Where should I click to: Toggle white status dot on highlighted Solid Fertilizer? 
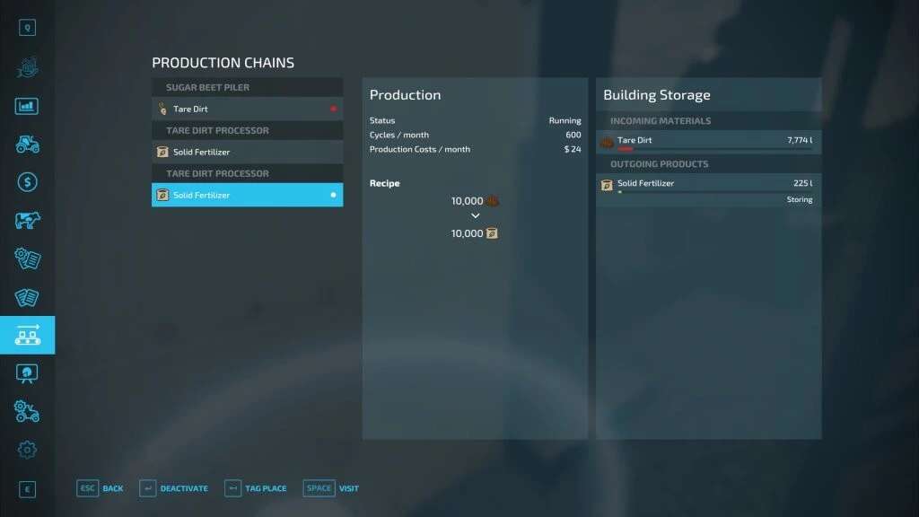pos(333,195)
